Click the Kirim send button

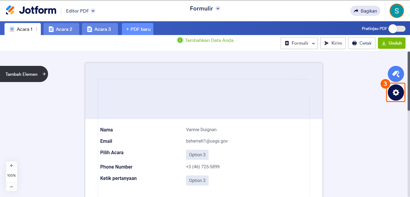pos(333,43)
